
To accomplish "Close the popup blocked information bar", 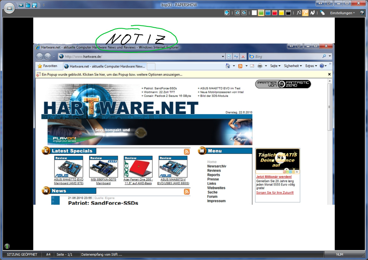I will [329, 74].
